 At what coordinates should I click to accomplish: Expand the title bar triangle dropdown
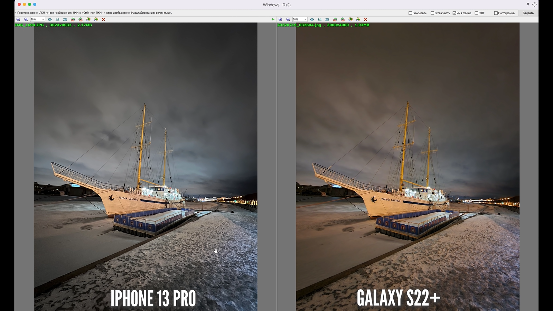528,4
